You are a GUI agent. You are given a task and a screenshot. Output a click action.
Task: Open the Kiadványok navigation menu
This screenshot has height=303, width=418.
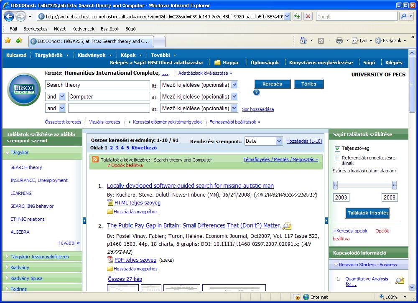[94, 55]
